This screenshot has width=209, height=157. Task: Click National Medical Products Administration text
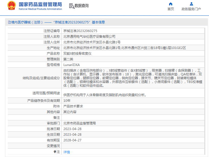coord(40,9)
